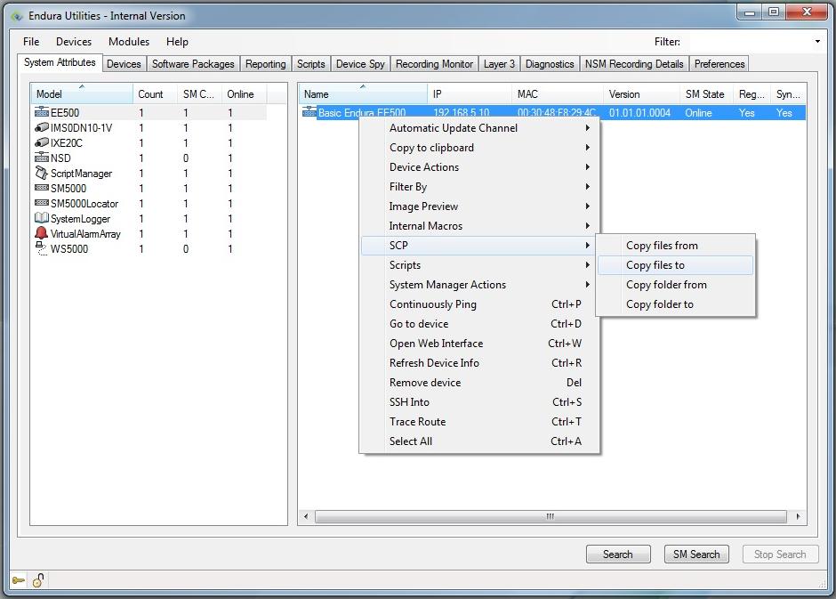Viewport: 836px width, 599px height.
Task: Click the Search button
Action: coord(618,554)
